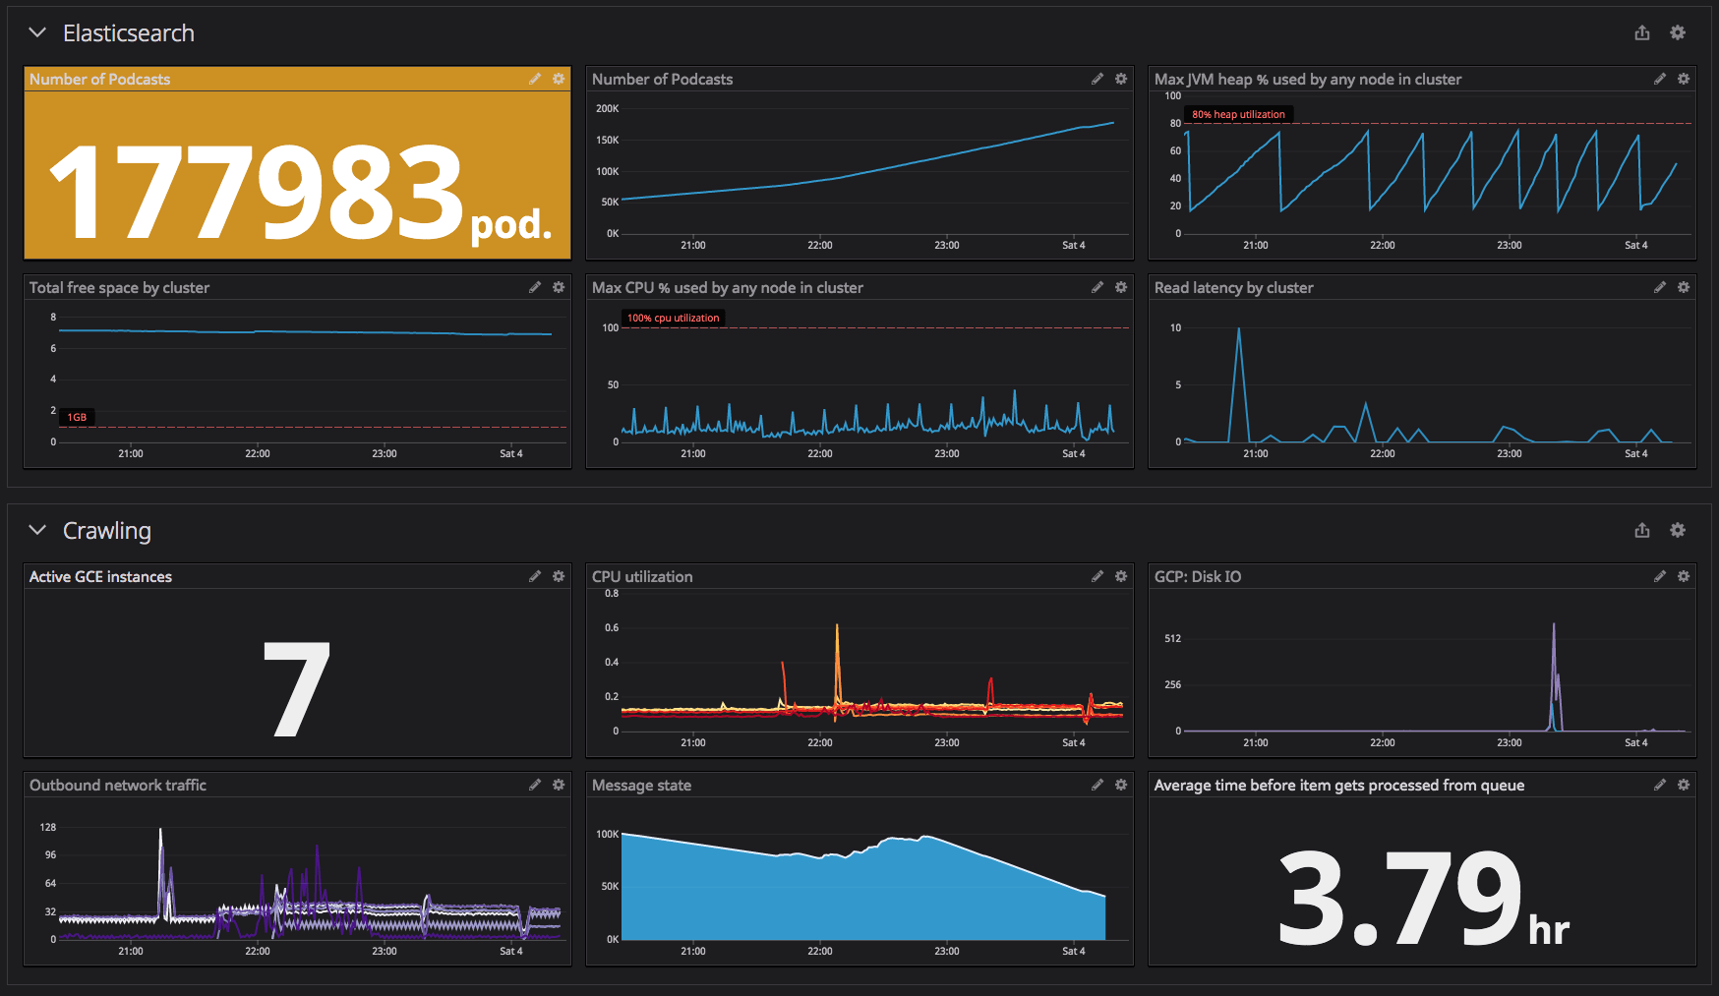Edit Average time before item processed widget
This screenshot has width=1719, height=996.
pyautogui.click(x=1660, y=785)
